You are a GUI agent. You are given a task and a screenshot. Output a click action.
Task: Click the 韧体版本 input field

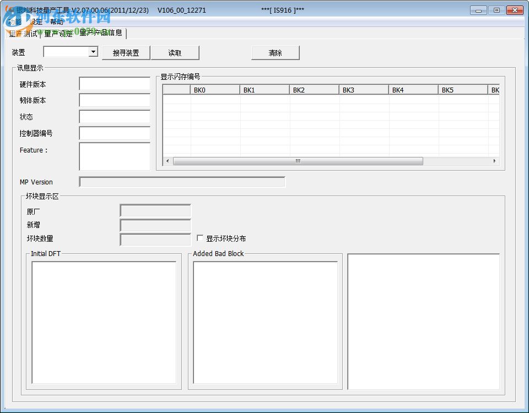[x=115, y=100]
